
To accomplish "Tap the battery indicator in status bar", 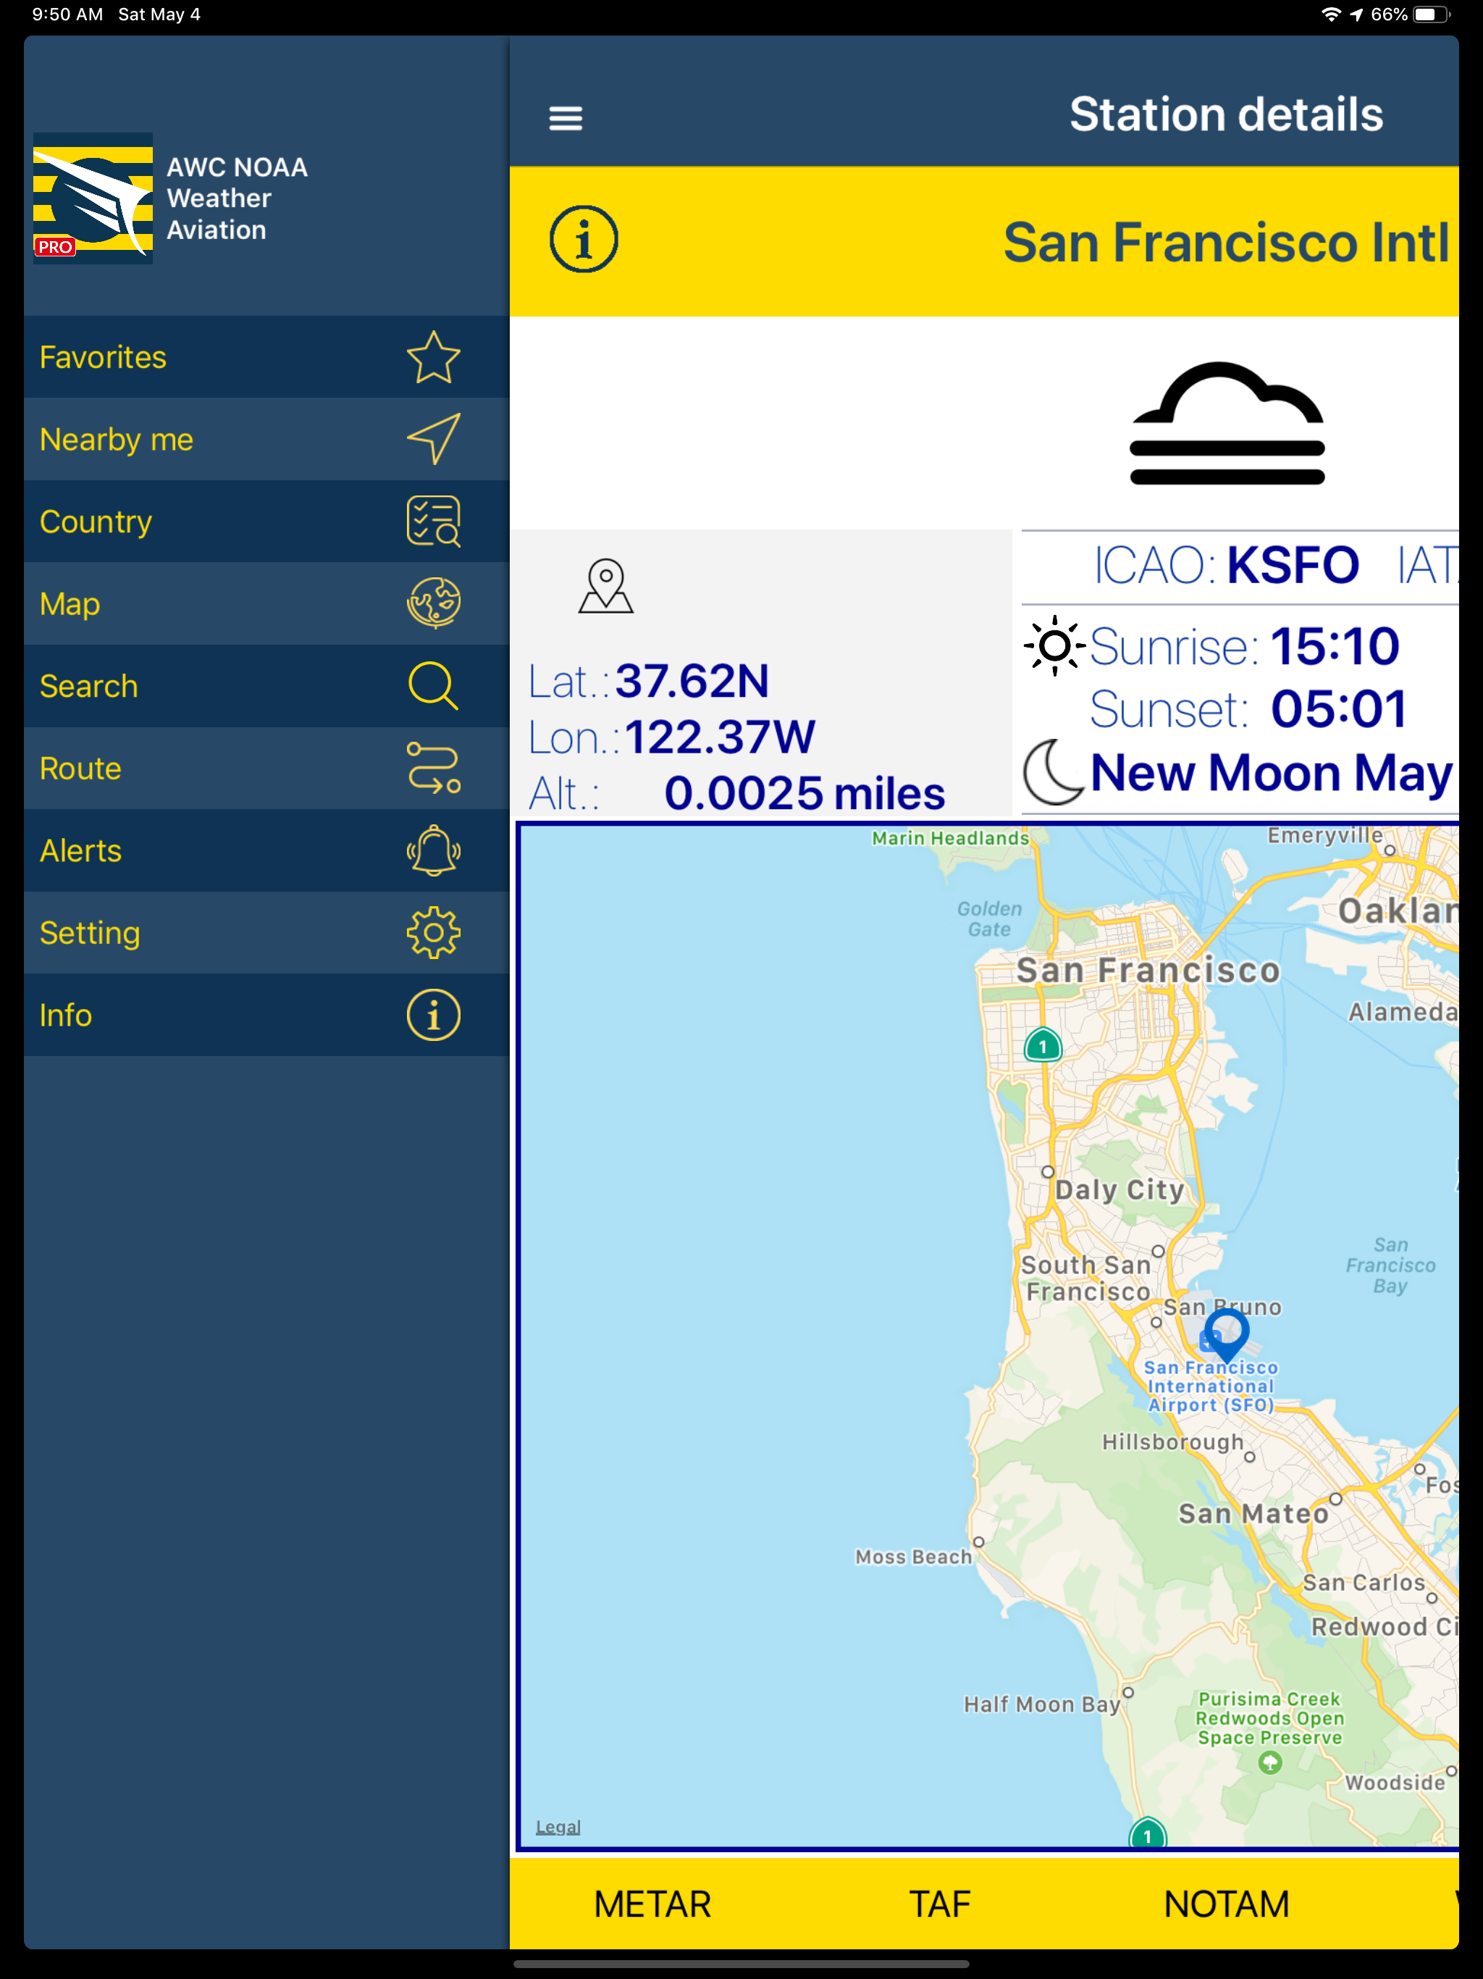I will coord(1432,14).
